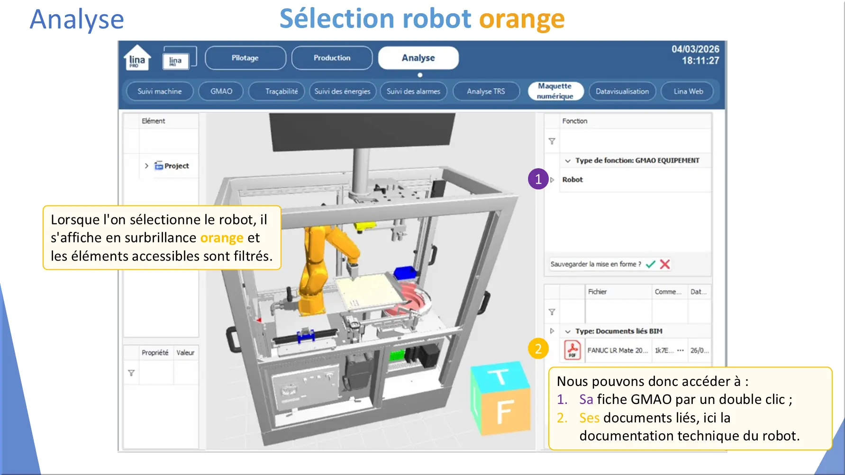Expand the Robot row triangle
The width and height of the screenshot is (845, 475).
click(552, 180)
